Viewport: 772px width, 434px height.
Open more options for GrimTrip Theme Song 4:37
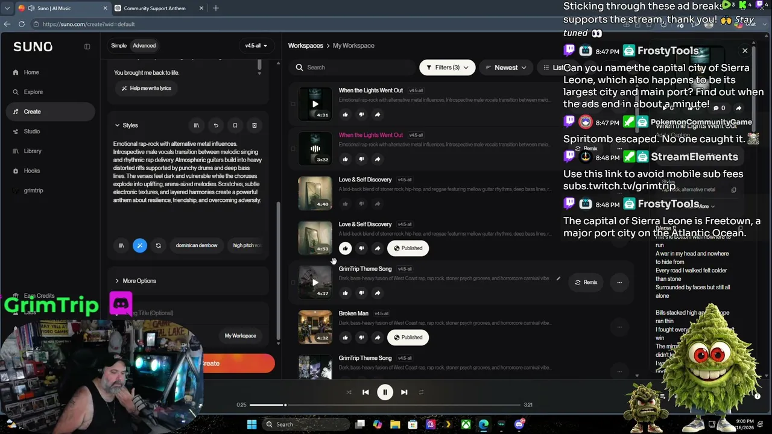619,282
